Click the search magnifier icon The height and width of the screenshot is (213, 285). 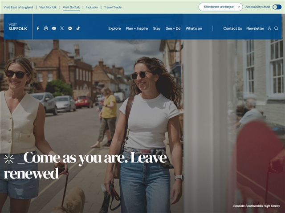[x=276, y=28]
